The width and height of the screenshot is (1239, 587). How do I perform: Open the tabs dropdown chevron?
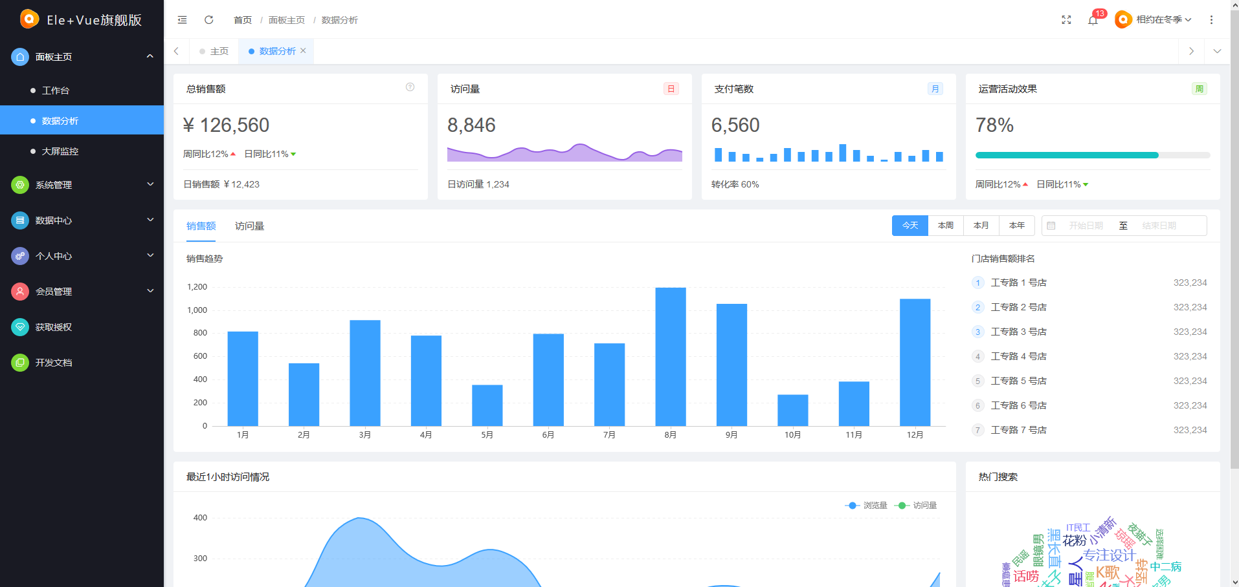1217,51
